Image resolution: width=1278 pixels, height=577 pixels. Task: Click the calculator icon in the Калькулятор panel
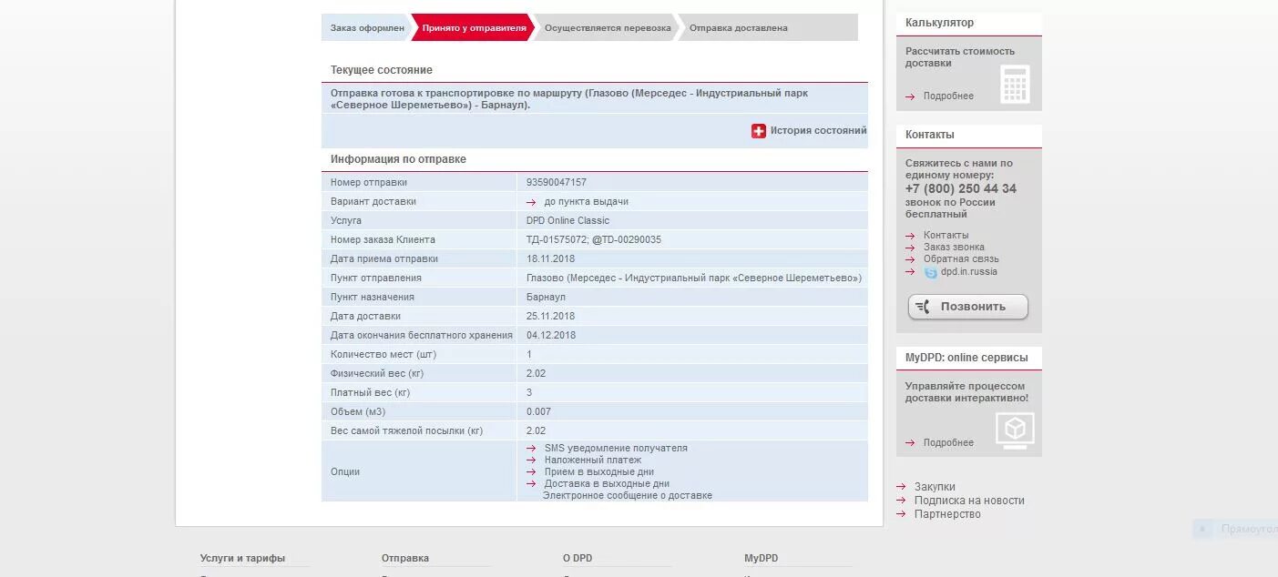pyautogui.click(x=1015, y=84)
